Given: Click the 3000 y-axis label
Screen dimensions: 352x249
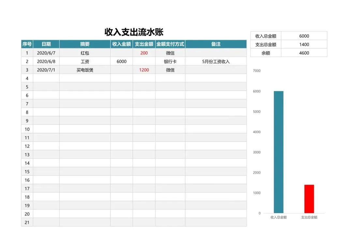Looking at the screenshot, I should [257, 152].
